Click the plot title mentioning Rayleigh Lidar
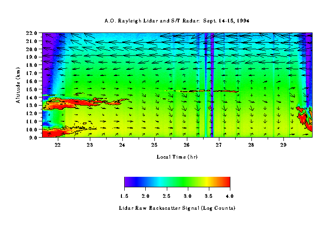The image size is (314, 226). pos(177,21)
